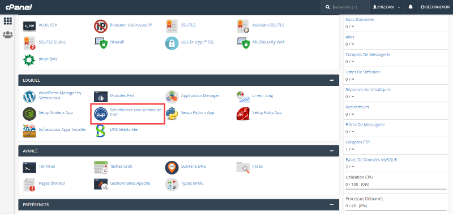
Task: Open the LWS SiteBuilder icon
Action: click(101, 131)
